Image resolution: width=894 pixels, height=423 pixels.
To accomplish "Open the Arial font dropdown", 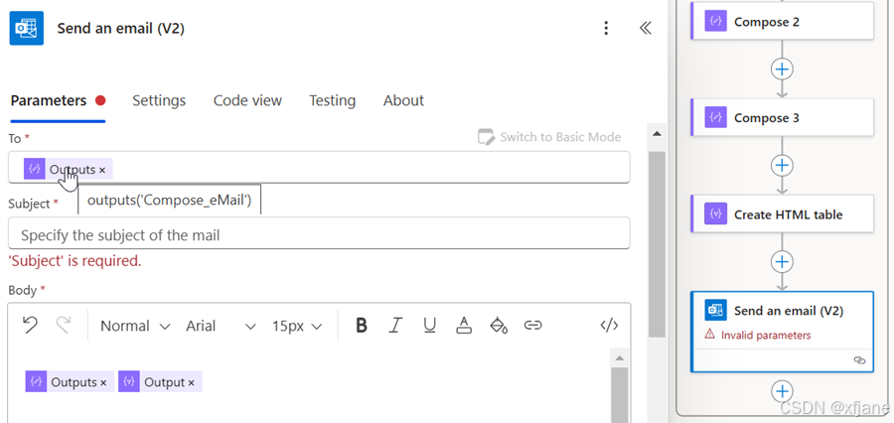I will tap(221, 326).
